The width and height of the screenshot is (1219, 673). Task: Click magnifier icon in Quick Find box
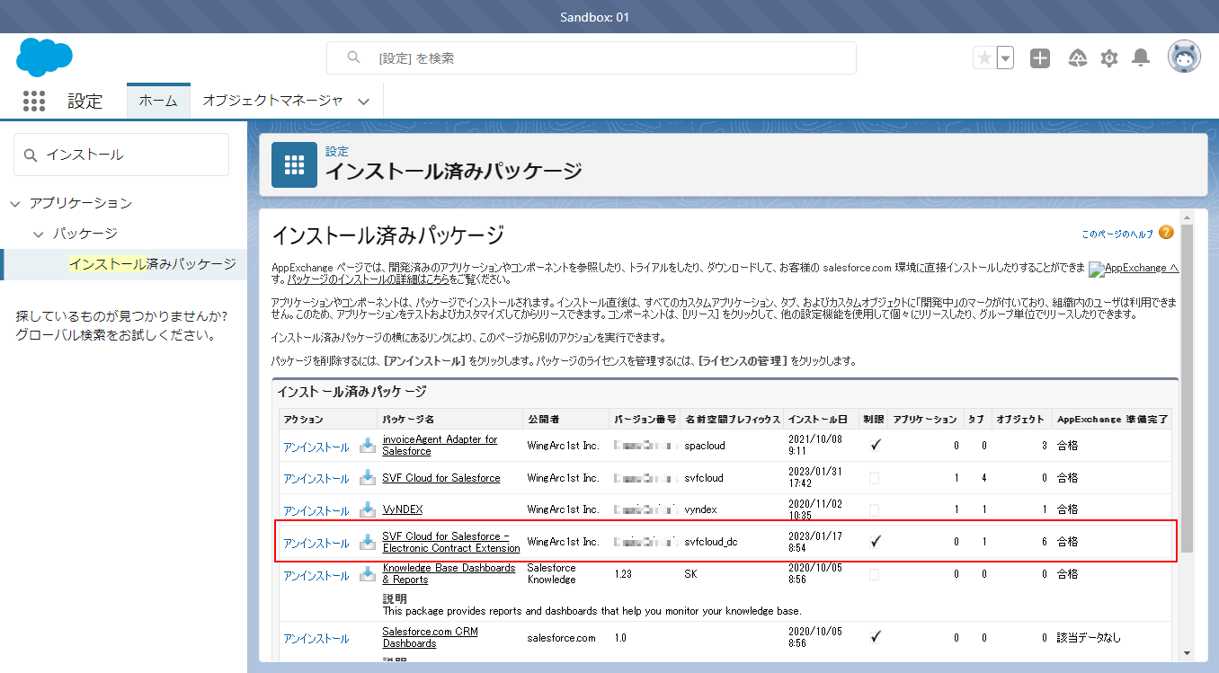point(31,155)
